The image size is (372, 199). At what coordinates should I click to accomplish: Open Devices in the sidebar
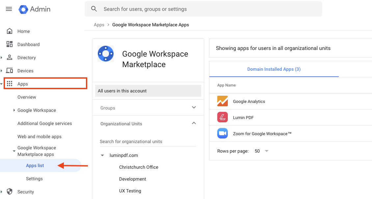25,71
